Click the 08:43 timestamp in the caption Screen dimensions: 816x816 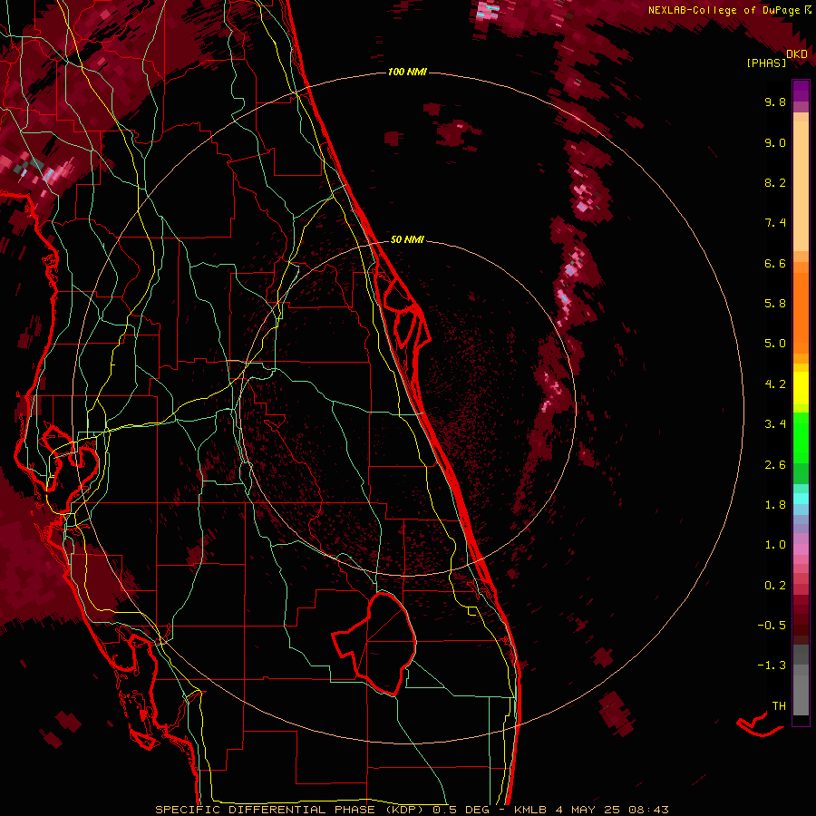pos(648,810)
